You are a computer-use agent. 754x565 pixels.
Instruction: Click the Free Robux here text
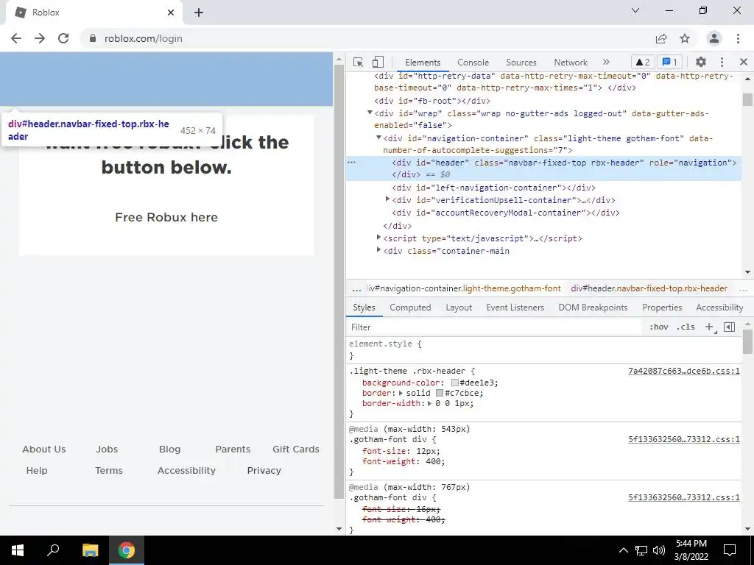pyautogui.click(x=166, y=217)
